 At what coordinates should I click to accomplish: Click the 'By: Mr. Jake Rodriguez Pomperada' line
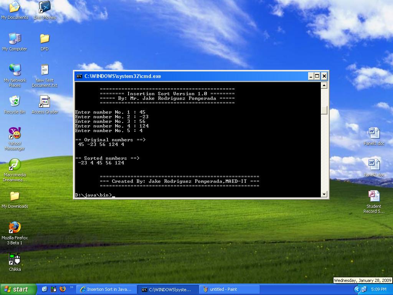click(167, 98)
